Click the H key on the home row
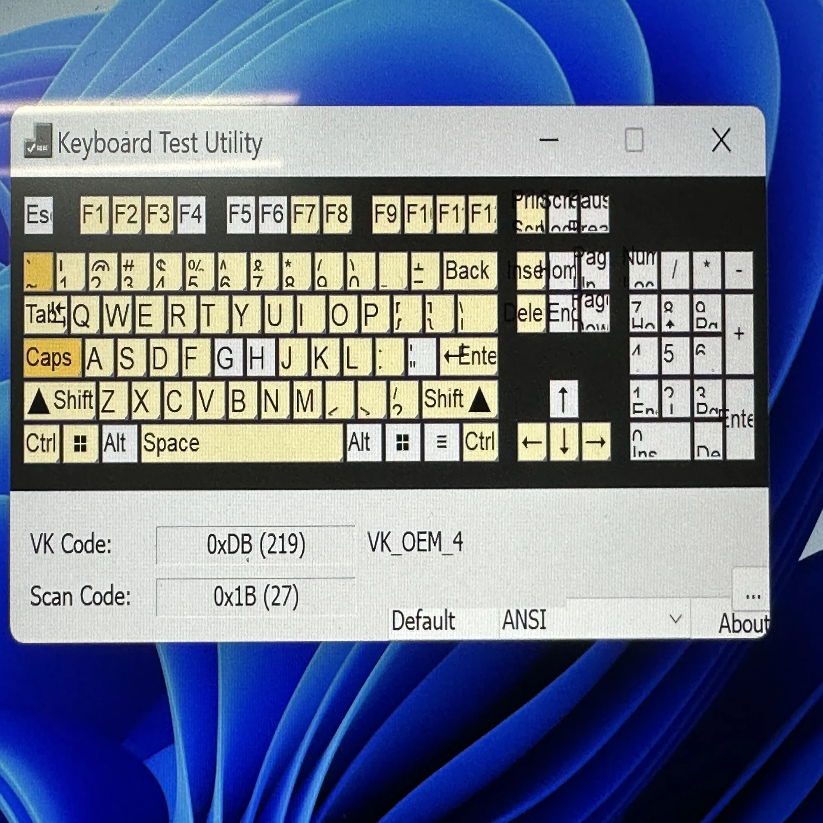Screen dimensions: 823x823 pos(261,358)
